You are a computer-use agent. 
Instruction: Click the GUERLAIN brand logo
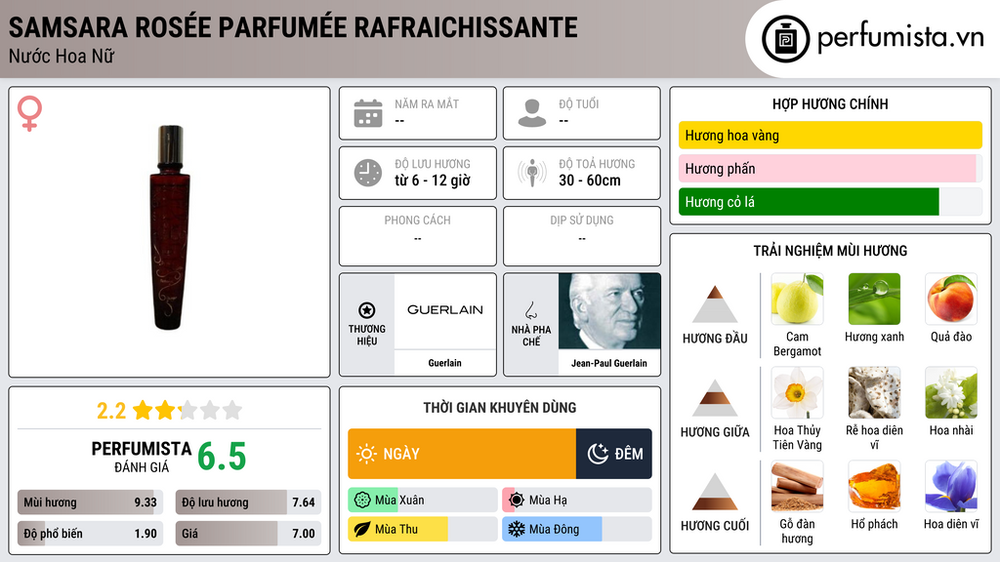point(445,310)
